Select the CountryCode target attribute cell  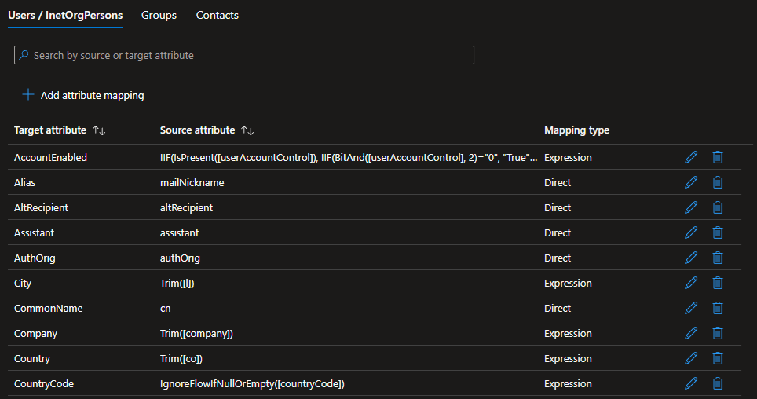44,383
